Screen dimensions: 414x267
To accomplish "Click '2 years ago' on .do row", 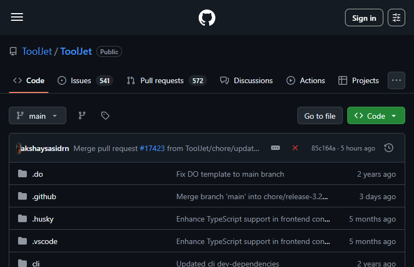I will [x=376, y=174].
